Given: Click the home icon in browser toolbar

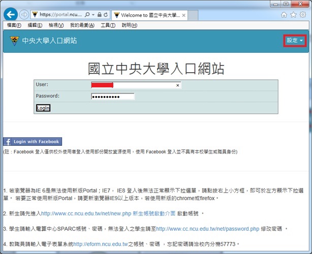Looking at the screenshot, I should pos(284,15).
